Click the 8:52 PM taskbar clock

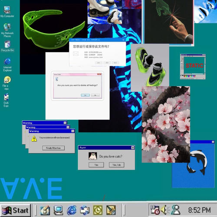click(x=199, y=210)
